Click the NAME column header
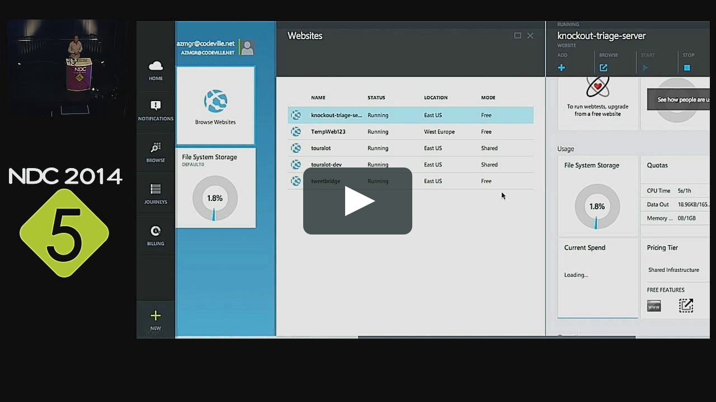 tap(318, 98)
